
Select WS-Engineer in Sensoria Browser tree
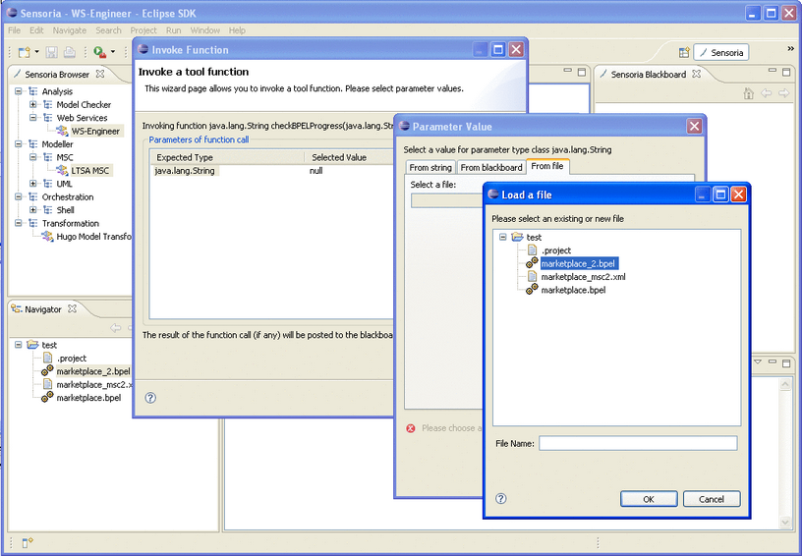(x=95, y=132)
